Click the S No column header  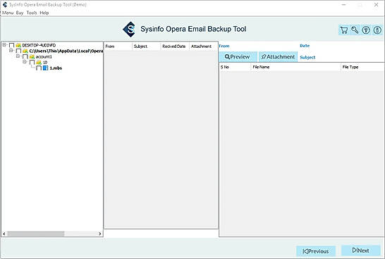click(x=235, y=67)
